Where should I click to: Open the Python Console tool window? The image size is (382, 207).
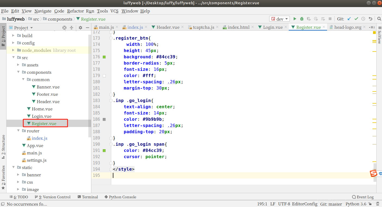[x=120, y=197]
